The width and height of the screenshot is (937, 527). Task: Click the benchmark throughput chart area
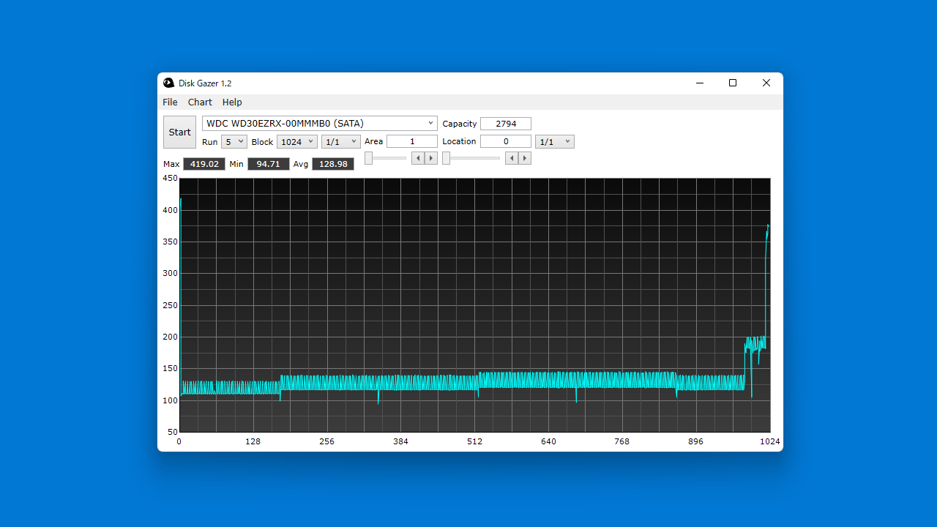(474, 304)
